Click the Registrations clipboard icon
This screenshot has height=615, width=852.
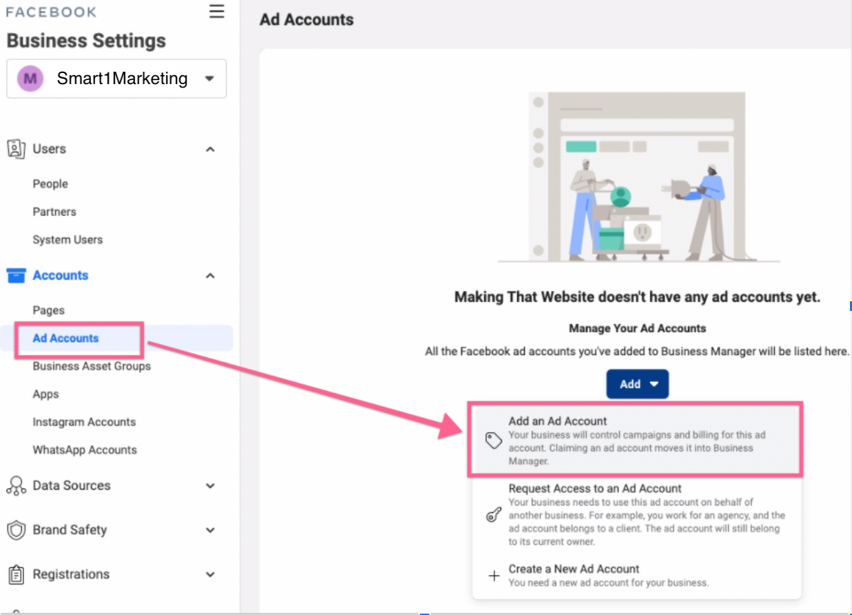click(x=15, y=574)
